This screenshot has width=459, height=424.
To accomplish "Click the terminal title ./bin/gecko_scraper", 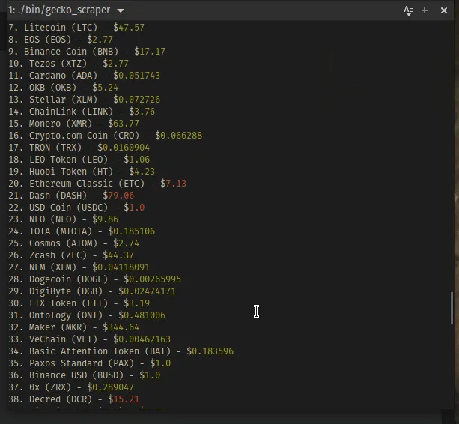I will click(x=64, y=10).
